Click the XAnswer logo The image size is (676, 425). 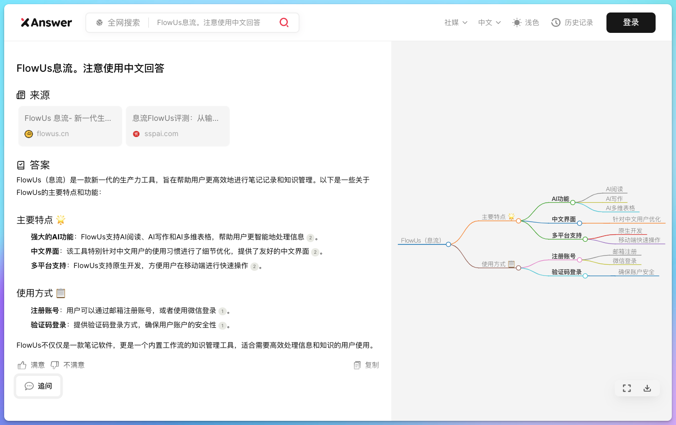(46, 22)
